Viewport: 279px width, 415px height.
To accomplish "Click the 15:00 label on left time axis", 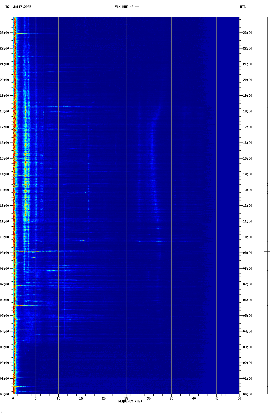I will [x=4, y=159].
